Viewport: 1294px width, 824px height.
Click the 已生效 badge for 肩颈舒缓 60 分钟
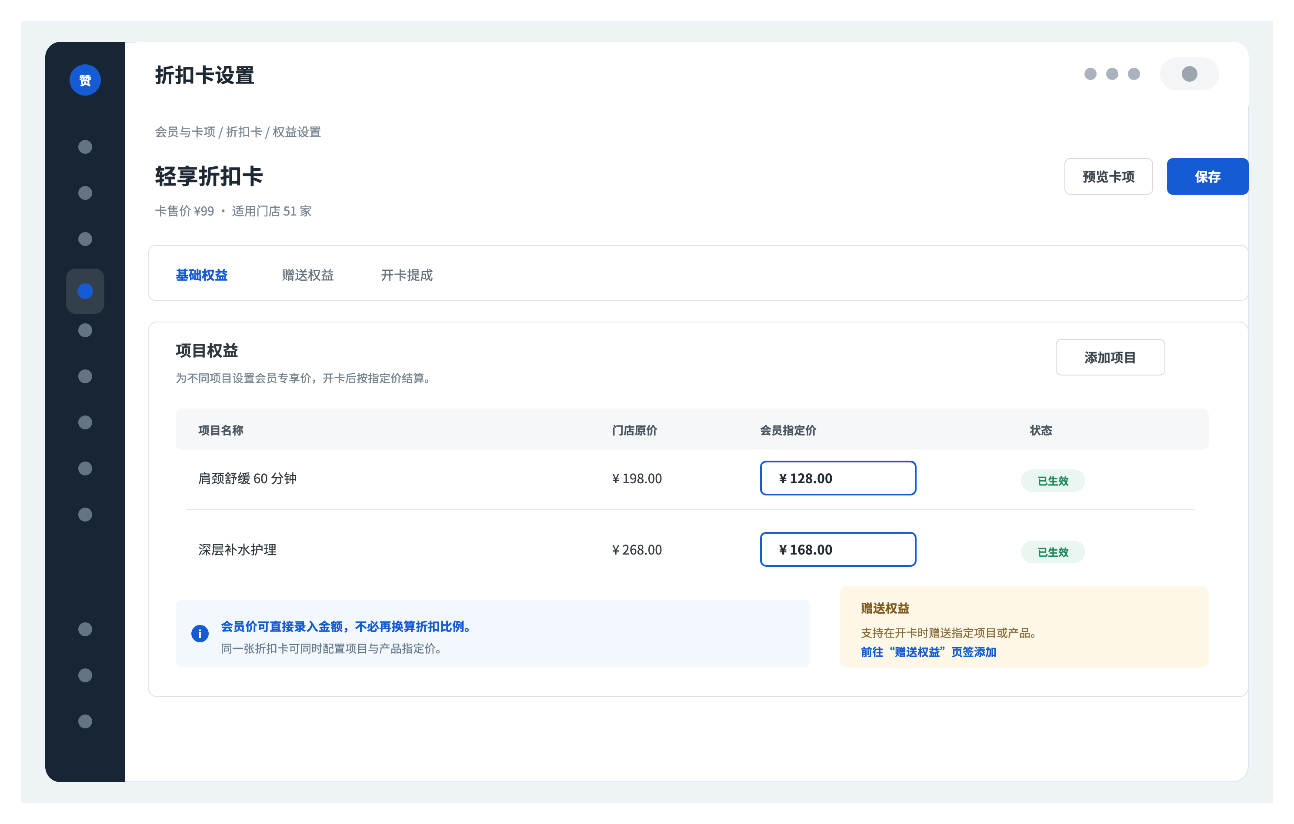(1053, 481)
